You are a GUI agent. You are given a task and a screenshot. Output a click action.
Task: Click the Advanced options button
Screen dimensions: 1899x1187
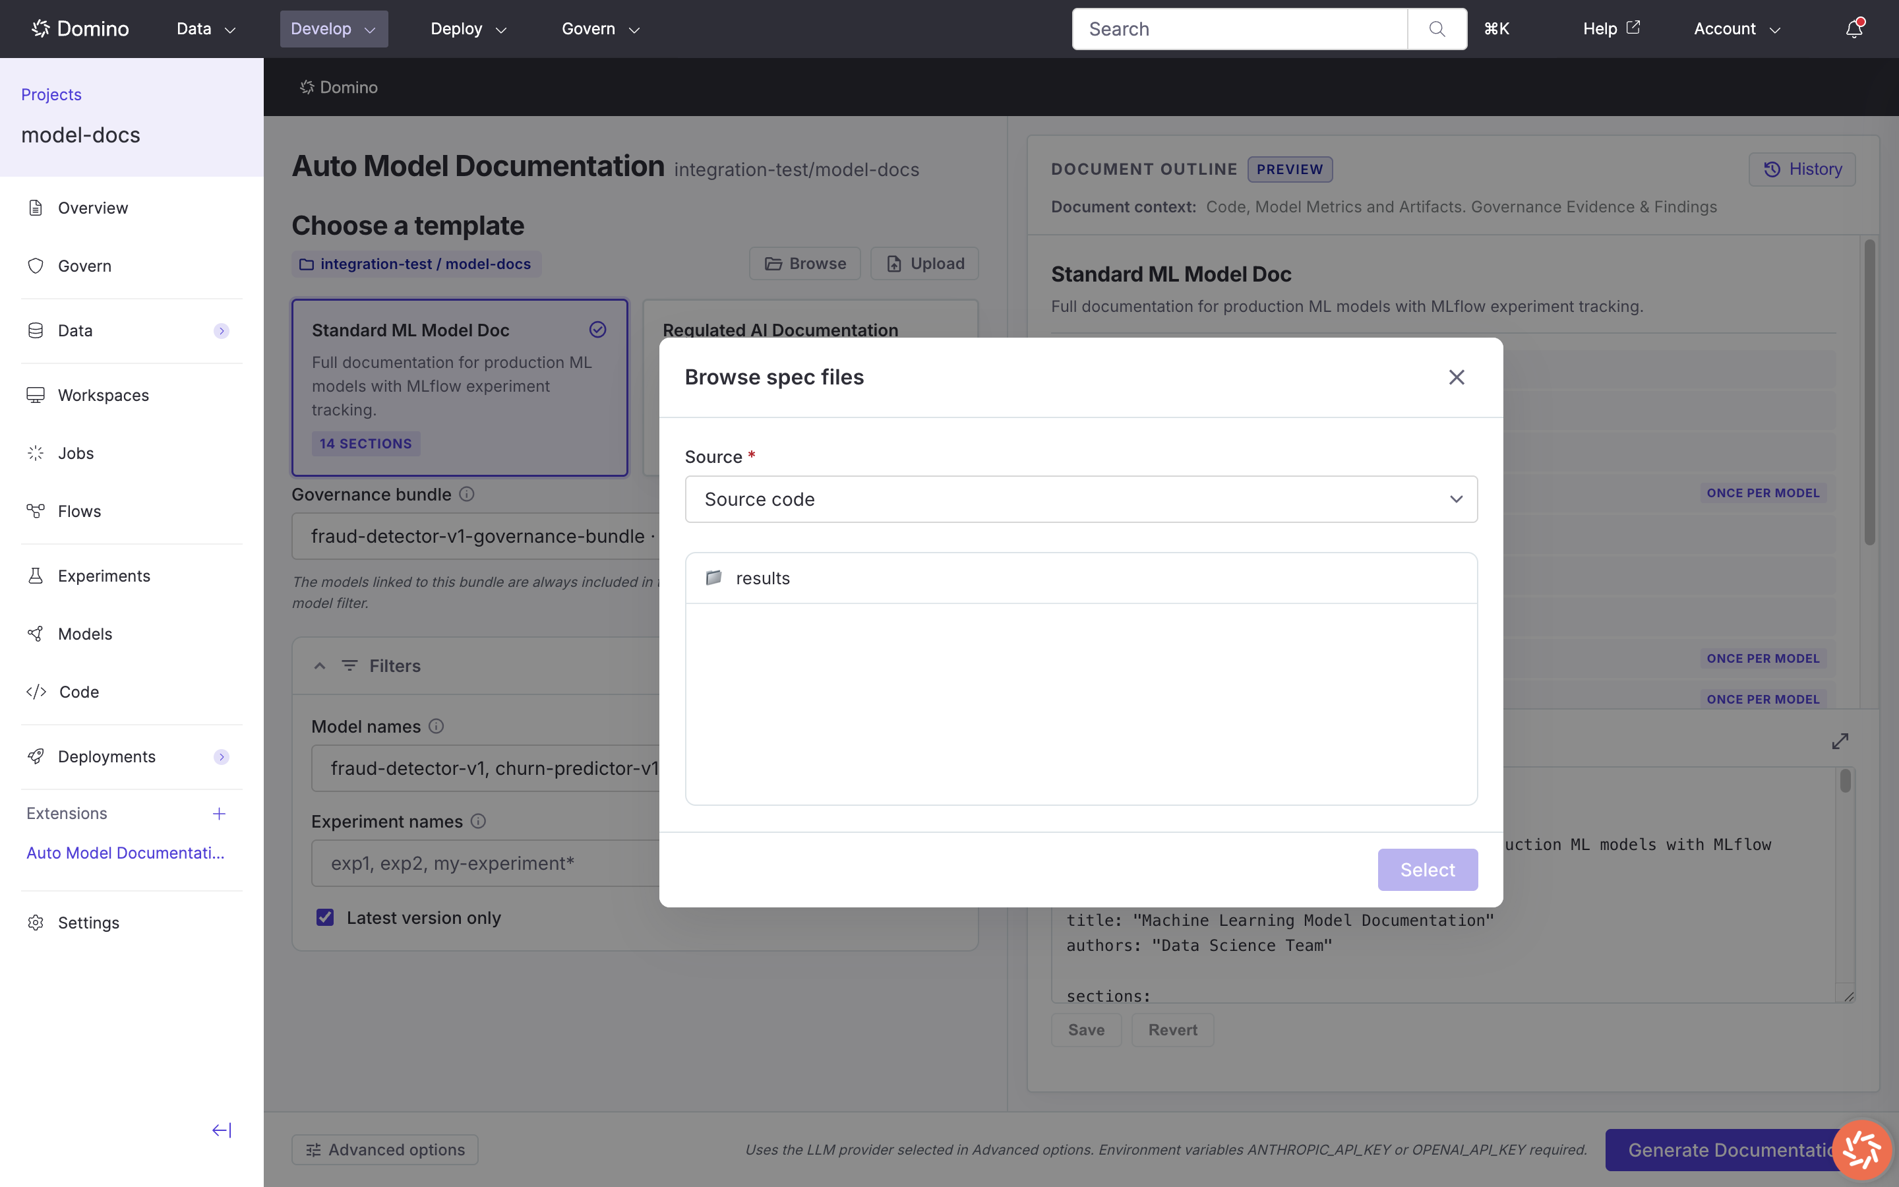point(384,1150)
